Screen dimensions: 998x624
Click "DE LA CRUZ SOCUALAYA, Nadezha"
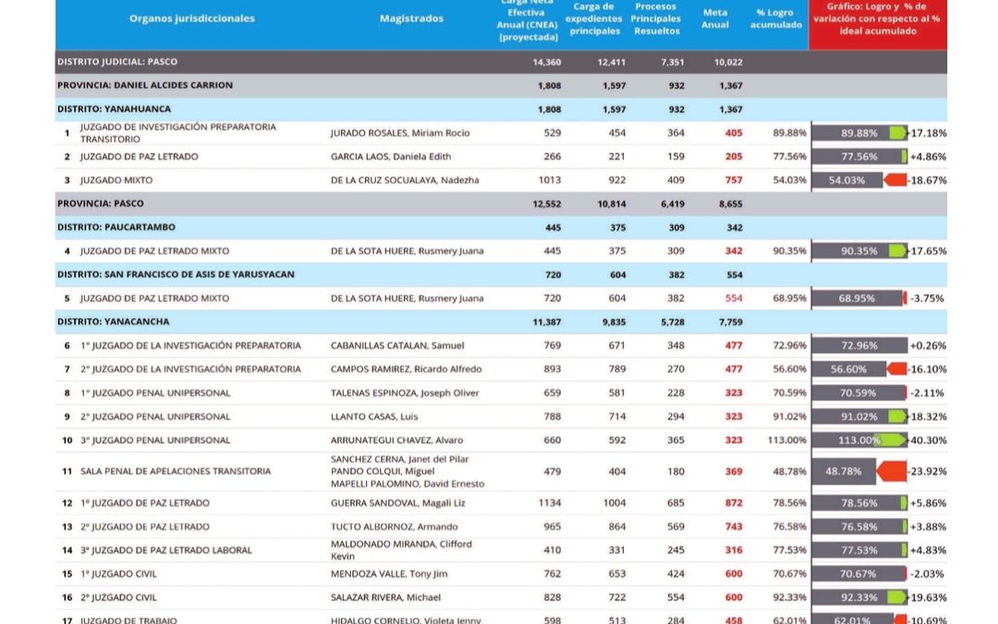pyautogui.click(x=405, y=180)
